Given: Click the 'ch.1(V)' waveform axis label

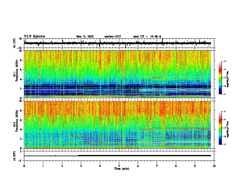Looking at the screenshot, I should pos(15,43).
